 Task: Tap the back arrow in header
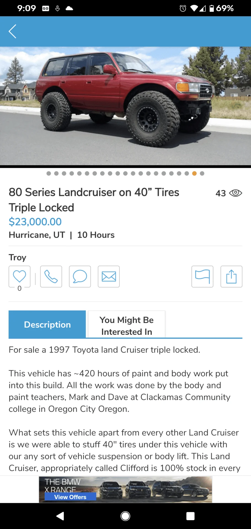pos(12,31)
